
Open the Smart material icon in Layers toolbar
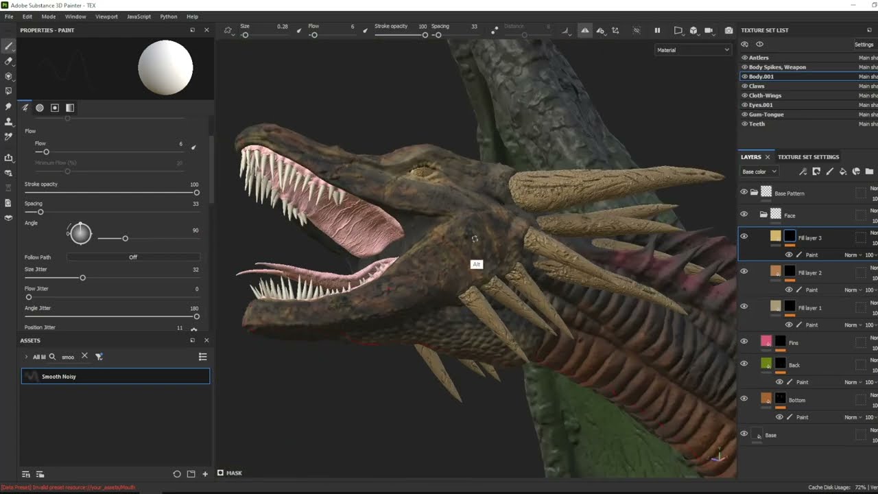point(856,172)
